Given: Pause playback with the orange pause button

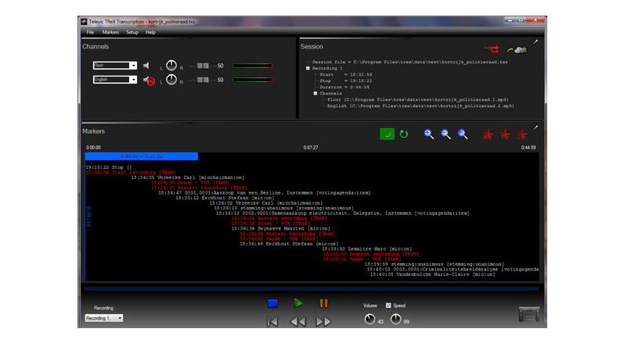Looking at the screenshot, I should [x=323, y=303].
